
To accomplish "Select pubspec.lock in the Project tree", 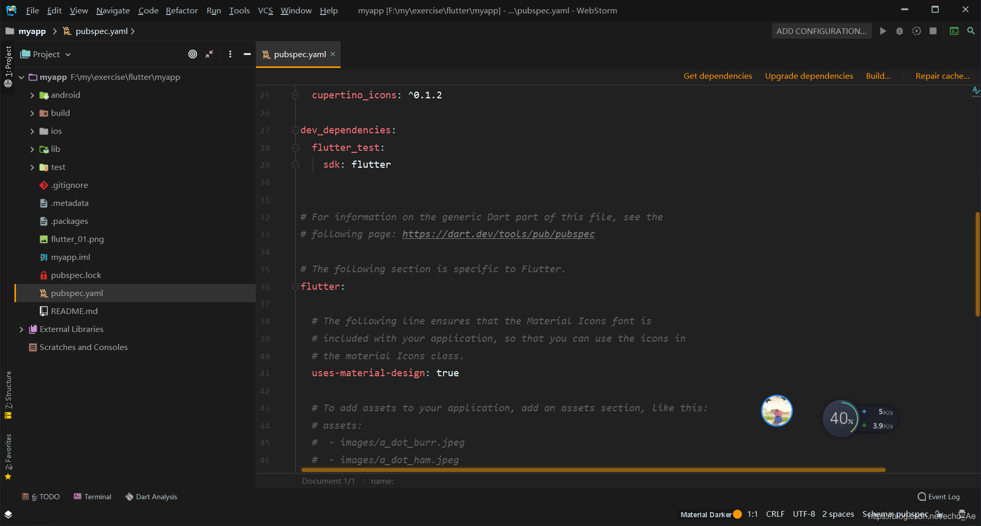I will [x=76, y=275].
